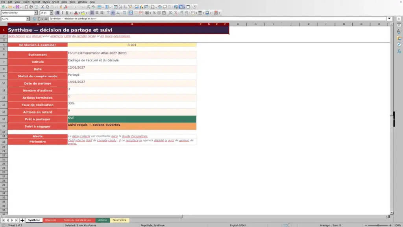Switch to the Paramètres sheet tab
This screenshot has height=227, width=403.
coord(119,220)
